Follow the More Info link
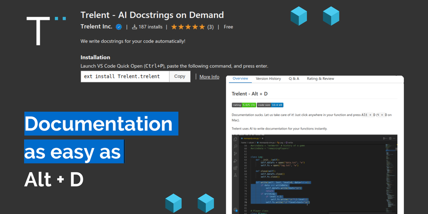The height and width of the screenshot is (214, 428). coord(209,77)
